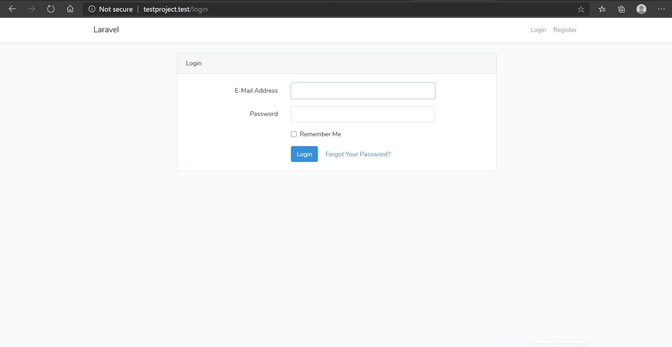The height and width of the screenshot is (347, 672).
Task: Click the Password field label
Action: (x=264, y=114)
